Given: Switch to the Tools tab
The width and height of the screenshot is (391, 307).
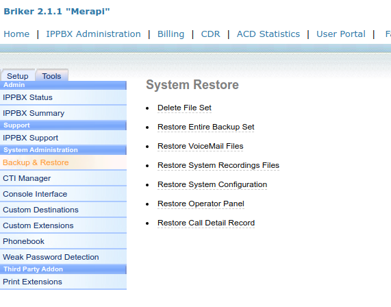Looking at the screenshot, I should 51,75.
